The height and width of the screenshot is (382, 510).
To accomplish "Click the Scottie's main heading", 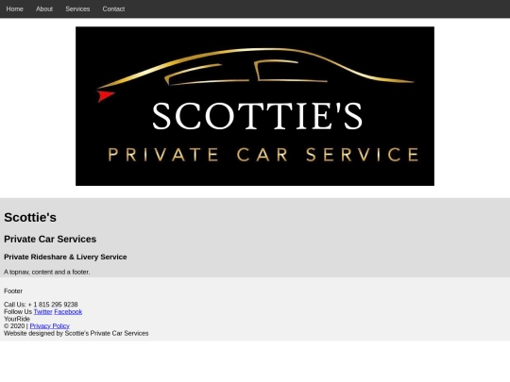I will [30, 217].
